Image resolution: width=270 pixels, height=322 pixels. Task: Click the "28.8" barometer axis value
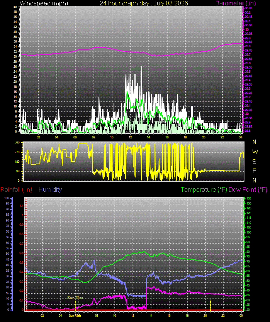pyautogui.click(x=248, y=131)
